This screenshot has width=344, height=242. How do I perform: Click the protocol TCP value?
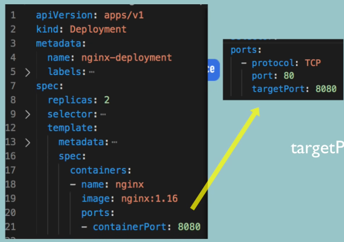(x=313, y=63)
